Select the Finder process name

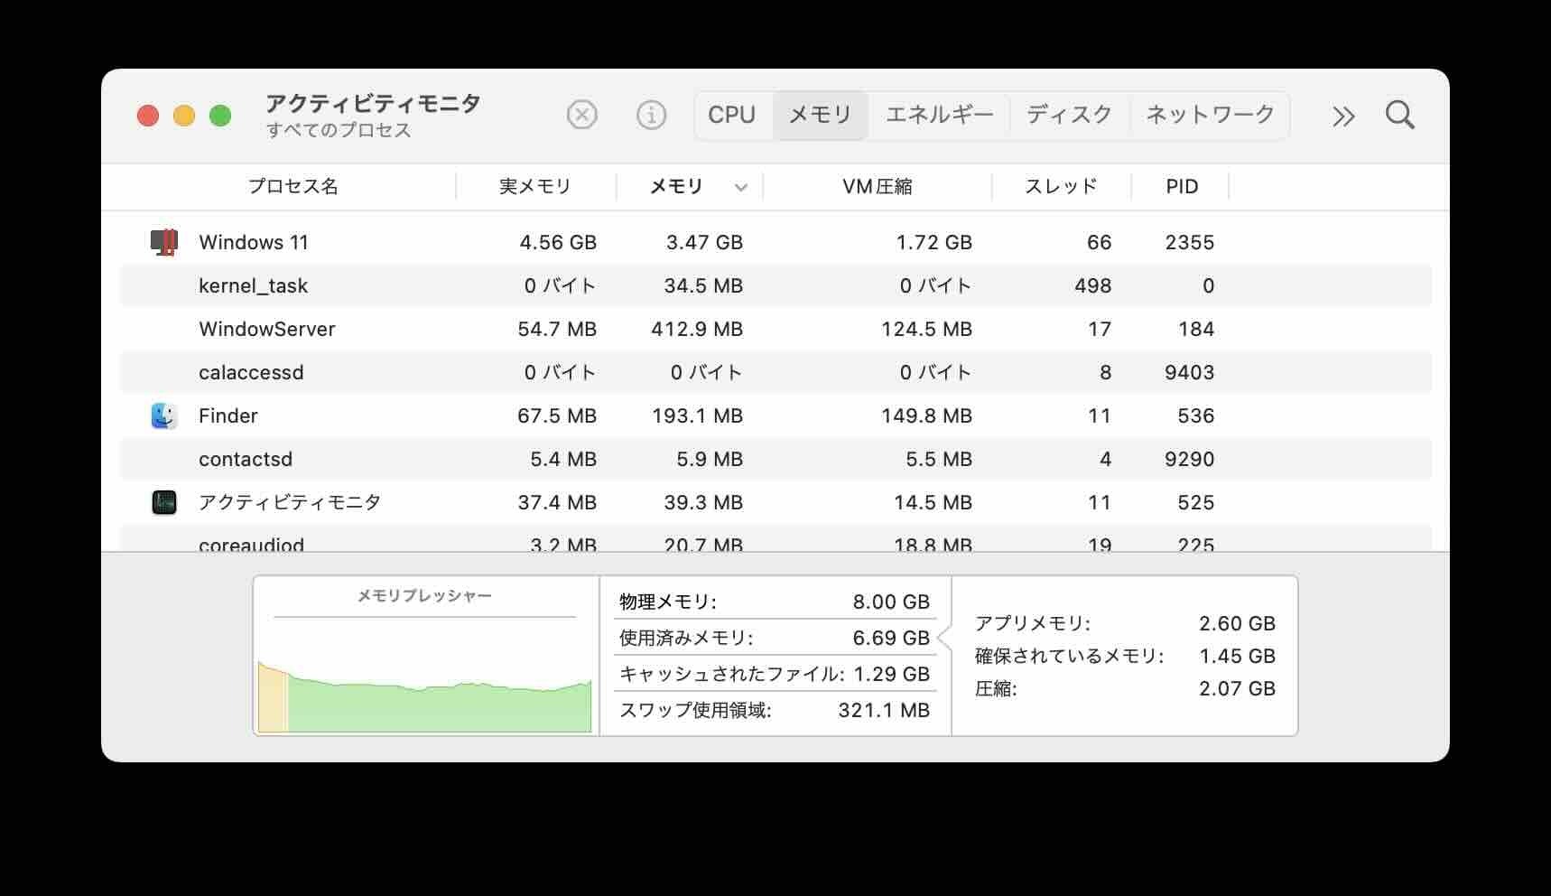click(x=228, y=415)
